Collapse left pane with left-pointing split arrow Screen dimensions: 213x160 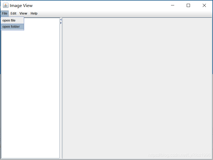pos(61,20)
